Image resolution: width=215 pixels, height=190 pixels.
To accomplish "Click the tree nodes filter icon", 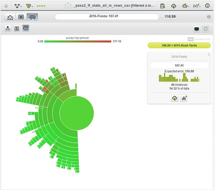I will (x=8, y=28).
